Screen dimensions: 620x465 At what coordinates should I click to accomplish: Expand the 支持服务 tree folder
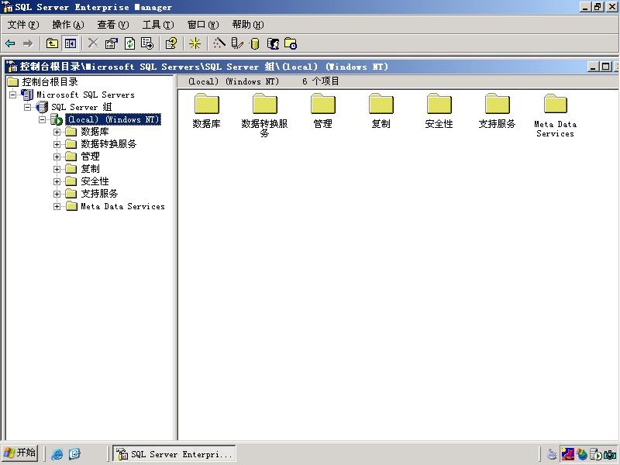pos(57,195)
